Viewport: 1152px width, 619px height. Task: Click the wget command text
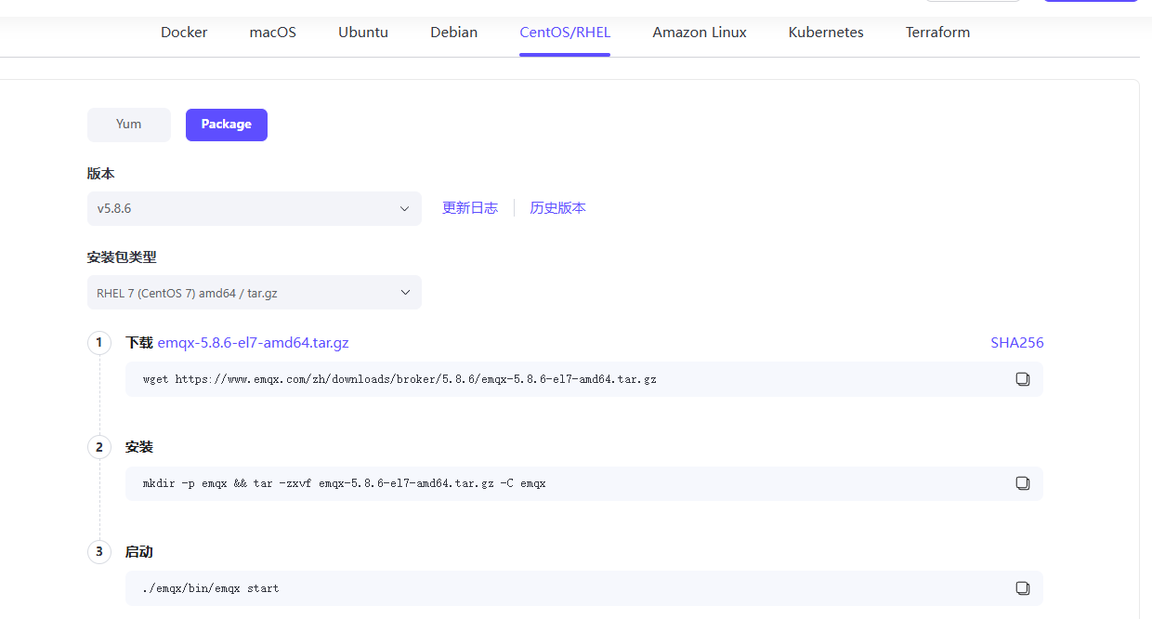tap(399, 379)
